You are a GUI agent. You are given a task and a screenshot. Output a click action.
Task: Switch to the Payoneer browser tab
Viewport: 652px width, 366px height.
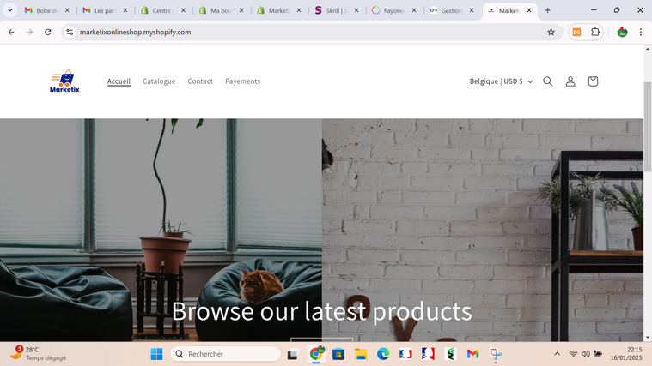coord(389,10)
